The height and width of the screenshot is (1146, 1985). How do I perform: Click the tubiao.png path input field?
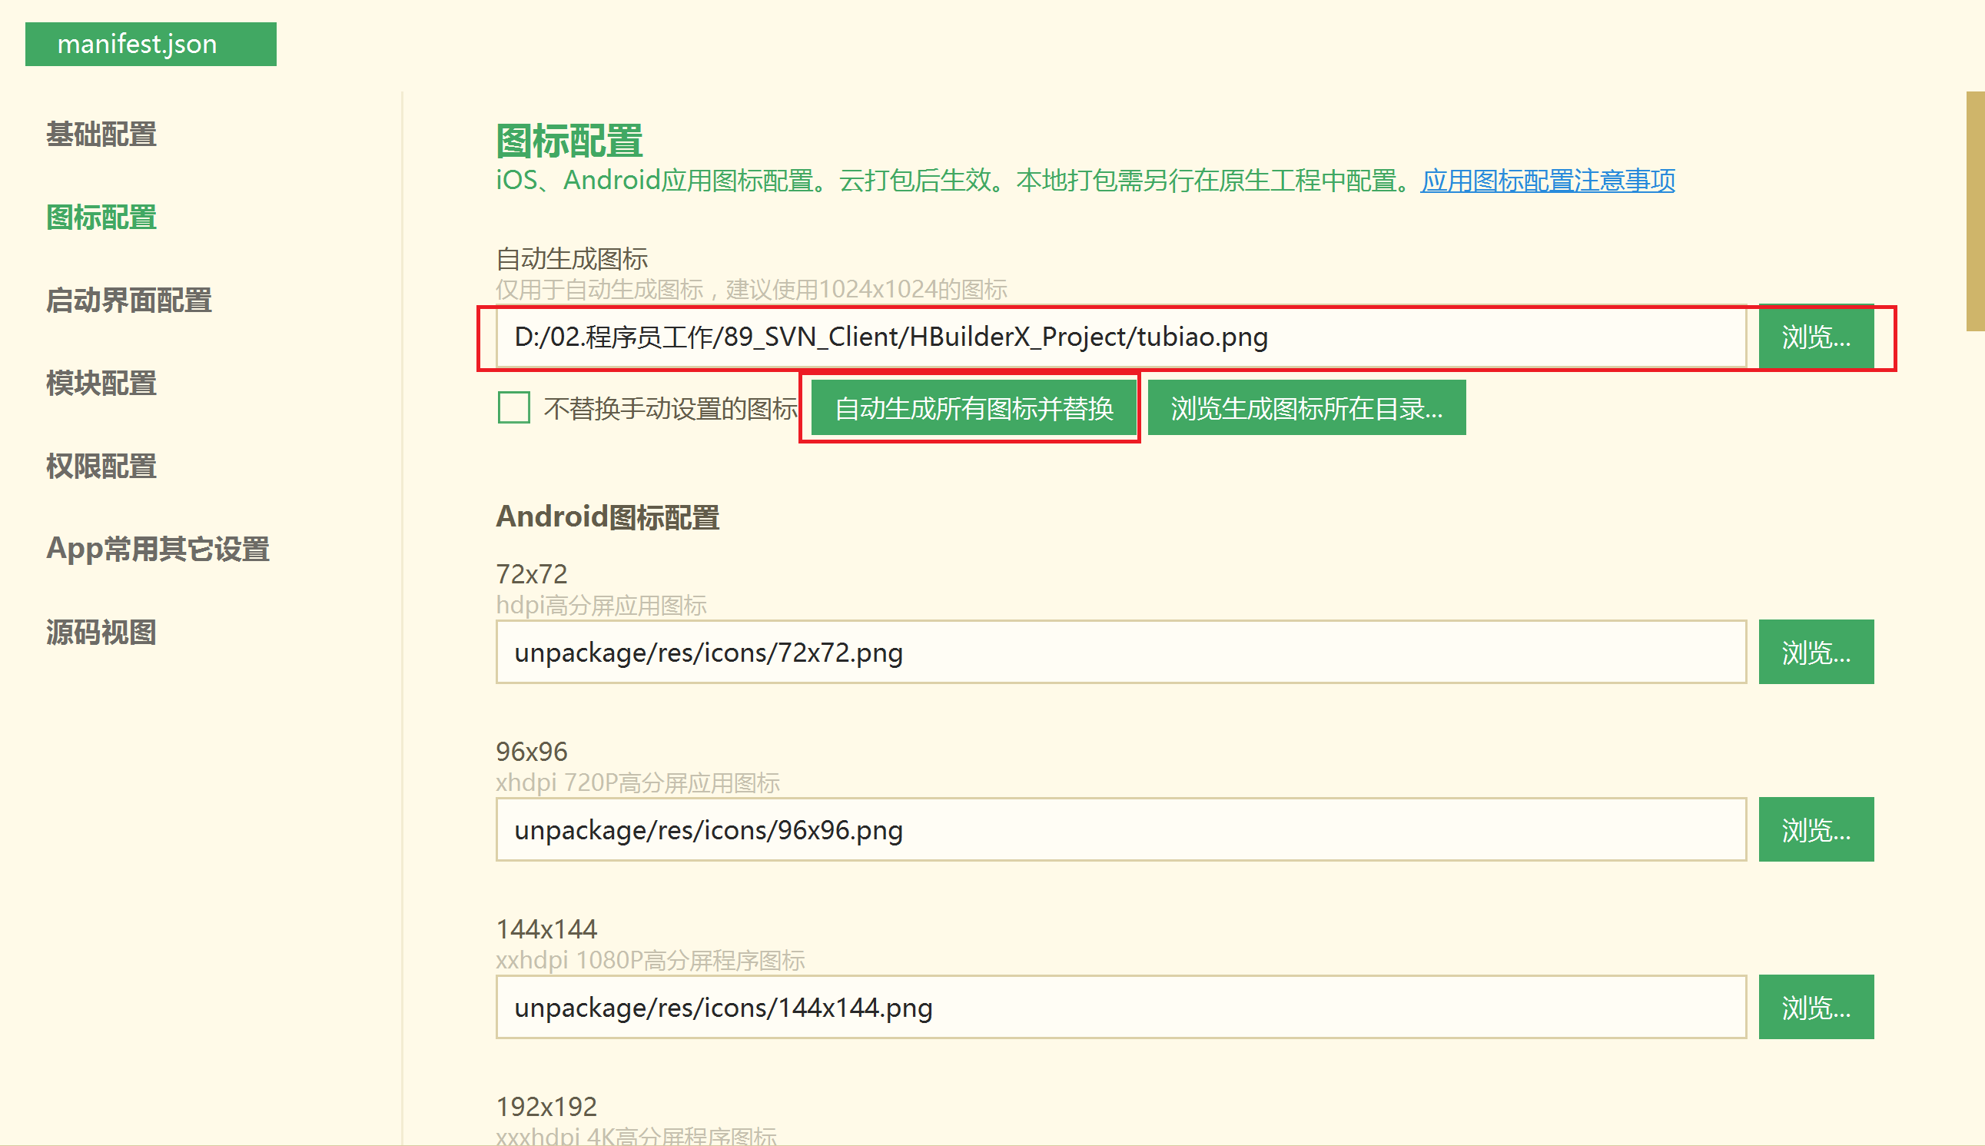(1120, 337)
